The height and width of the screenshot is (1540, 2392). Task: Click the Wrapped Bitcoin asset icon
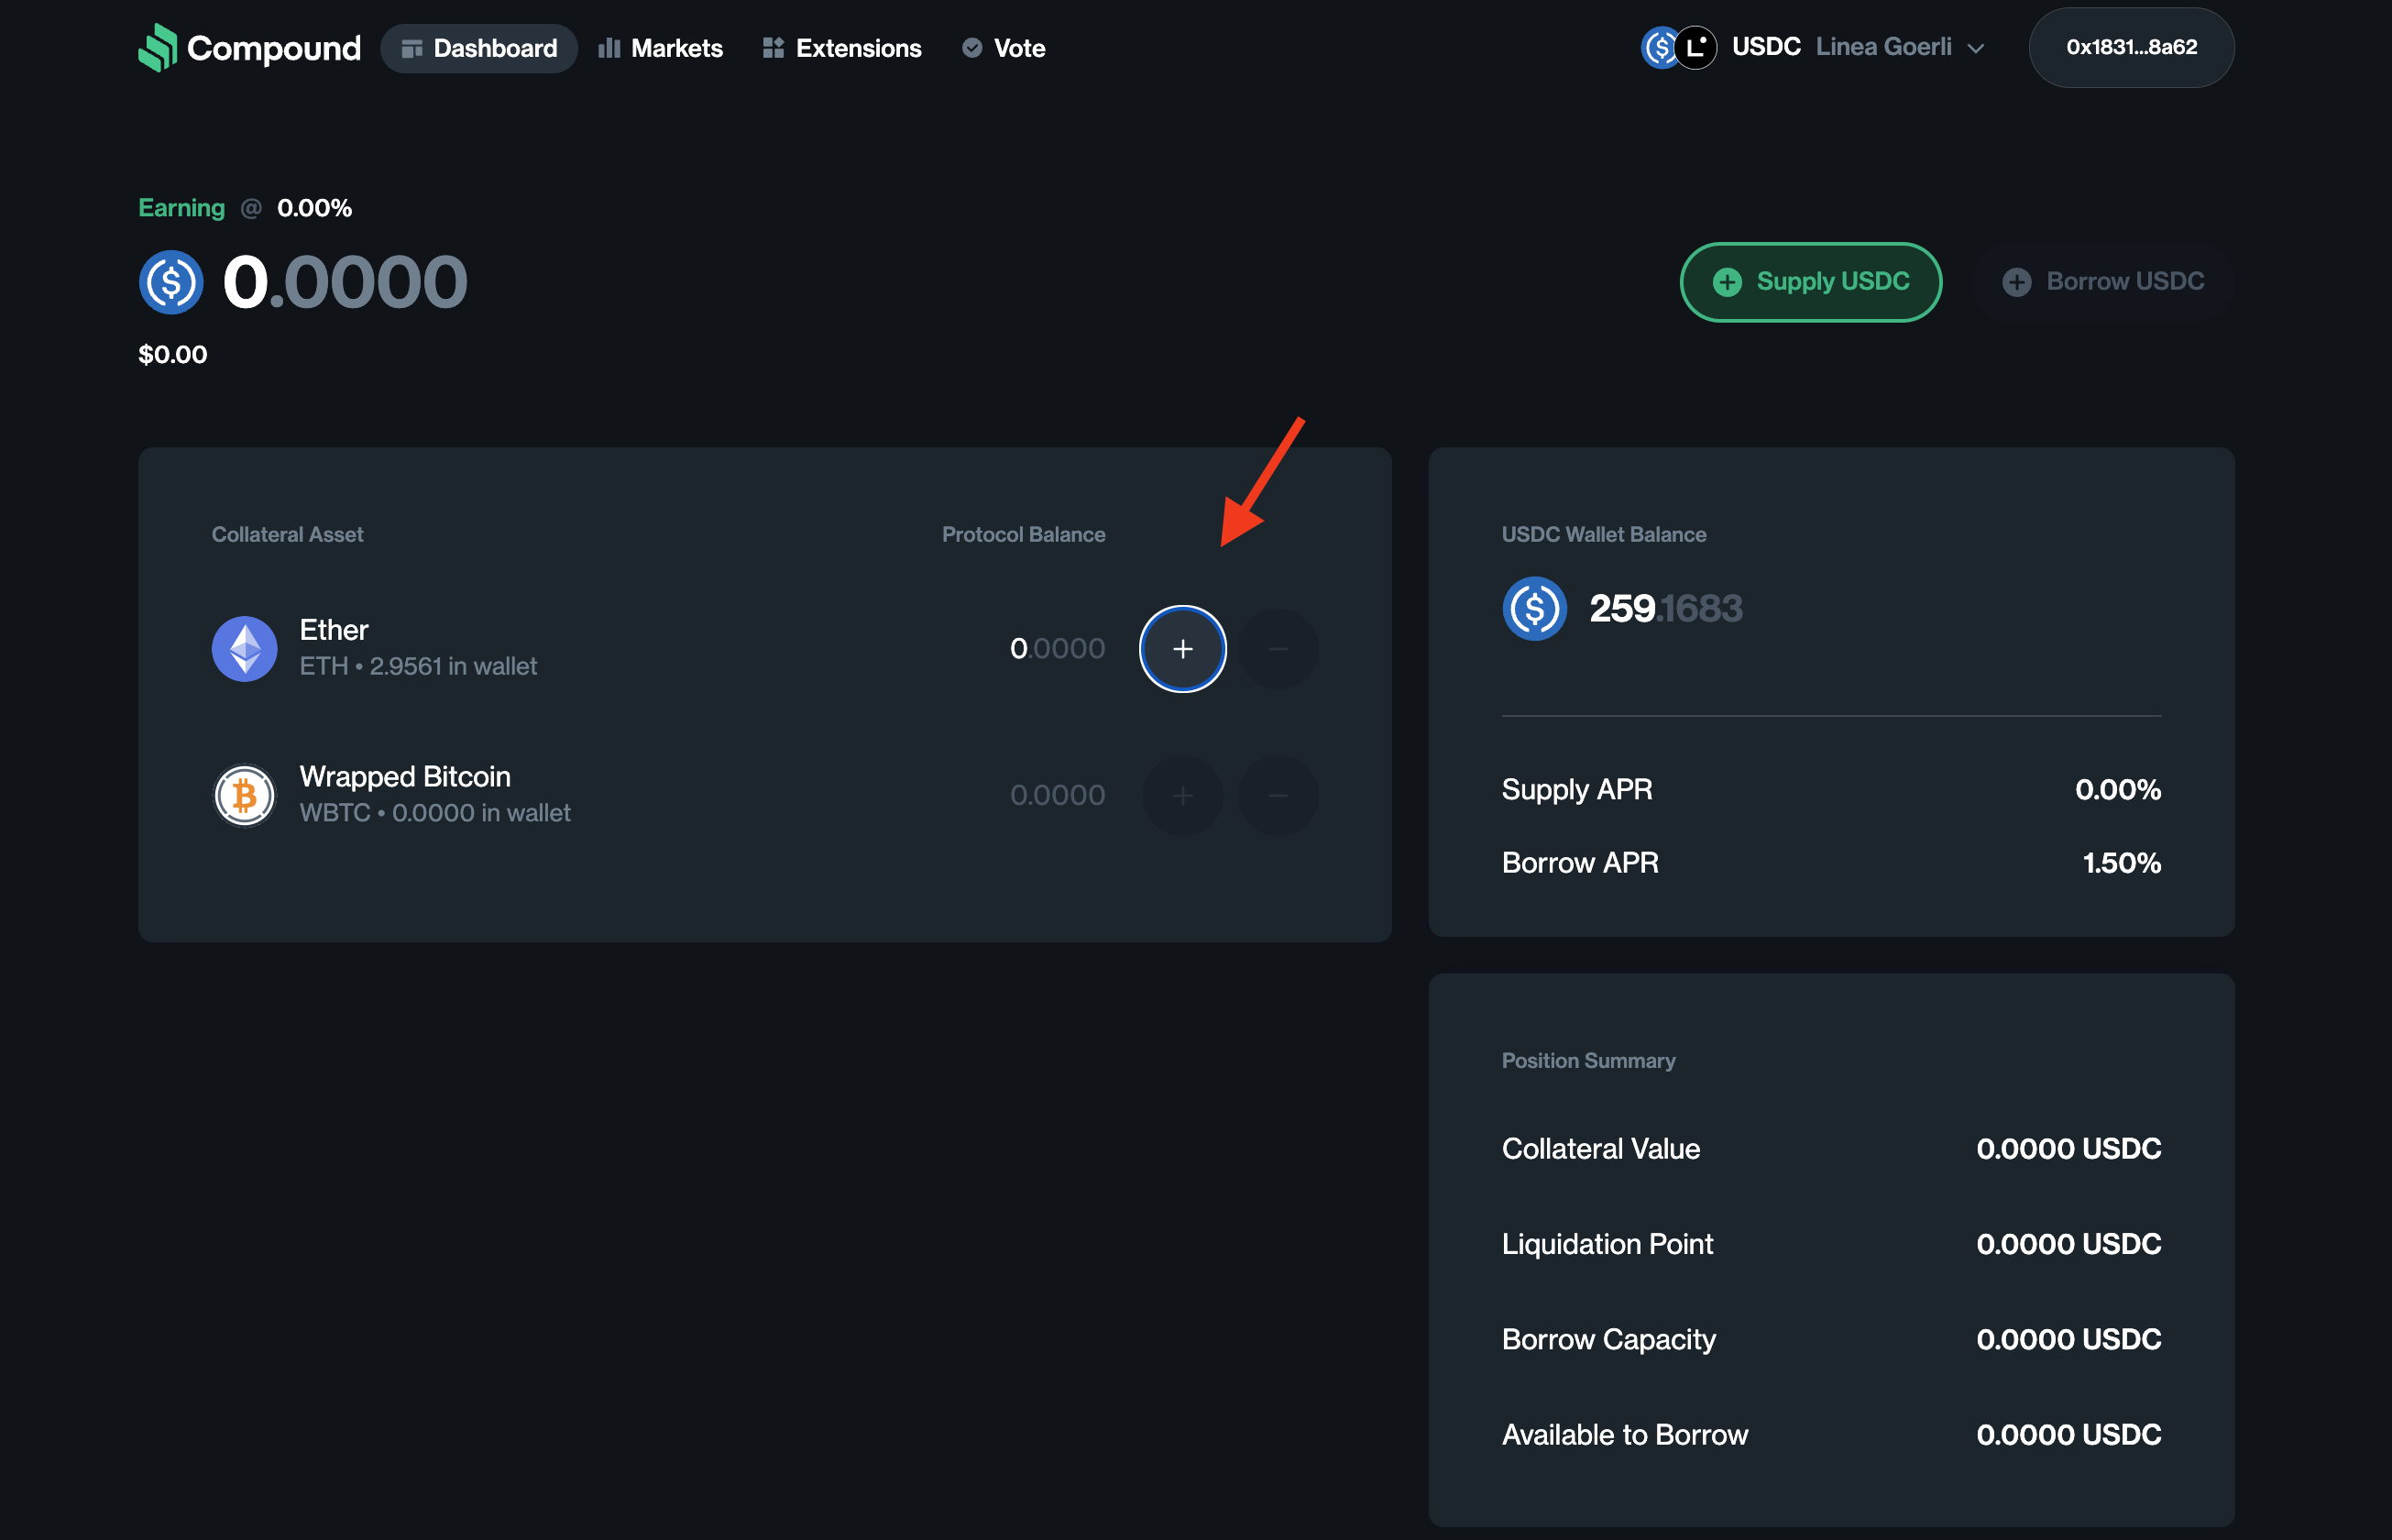244,796
